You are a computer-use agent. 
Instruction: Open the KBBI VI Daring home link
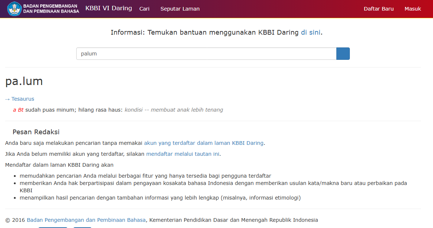tap(109, 8)
